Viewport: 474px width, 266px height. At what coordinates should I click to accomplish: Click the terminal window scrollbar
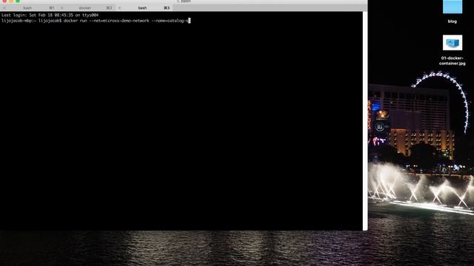coord(365,120)
